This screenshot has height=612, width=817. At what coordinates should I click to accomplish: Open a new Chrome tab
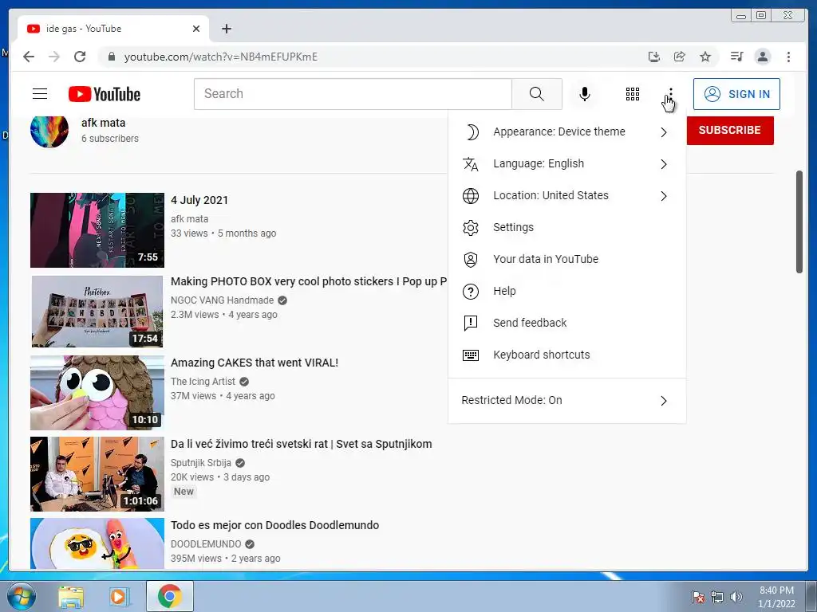227,29
